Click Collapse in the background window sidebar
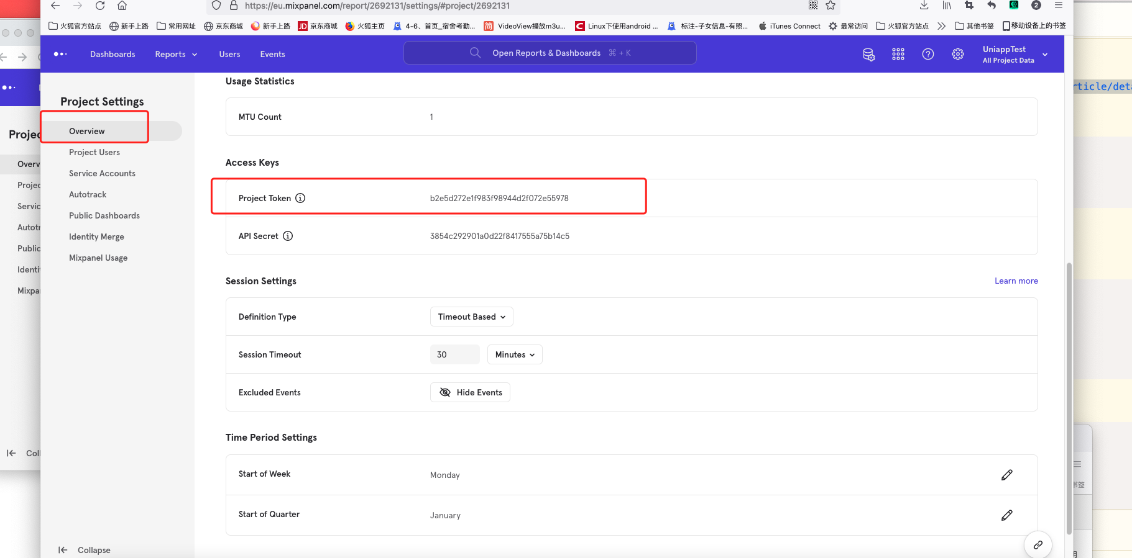The image size is (1132, 558). point(22,453)
